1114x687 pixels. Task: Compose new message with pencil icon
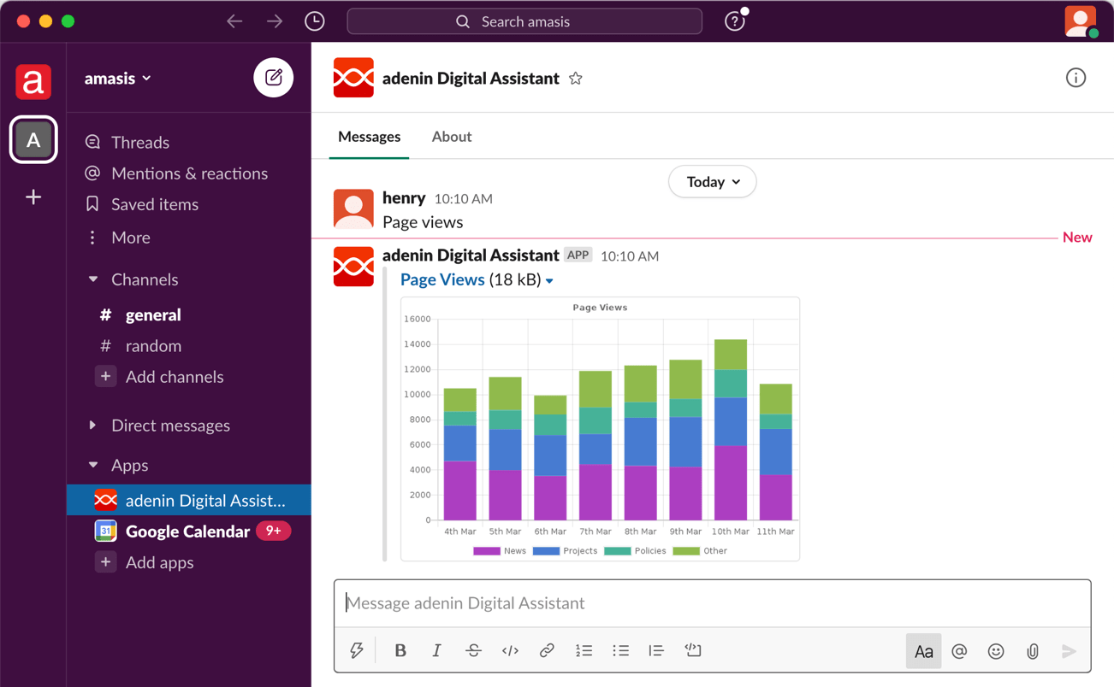(x=274, y=78)
